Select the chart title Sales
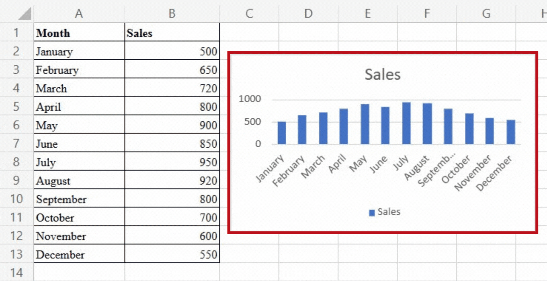 pyautogui.click(x=382, y=74)
